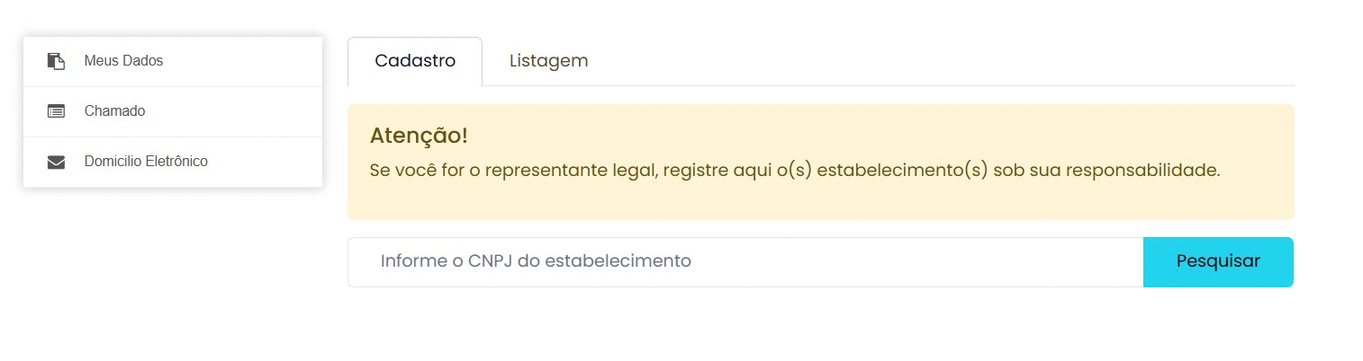Click the Atenção! heading

pos(419,136)
